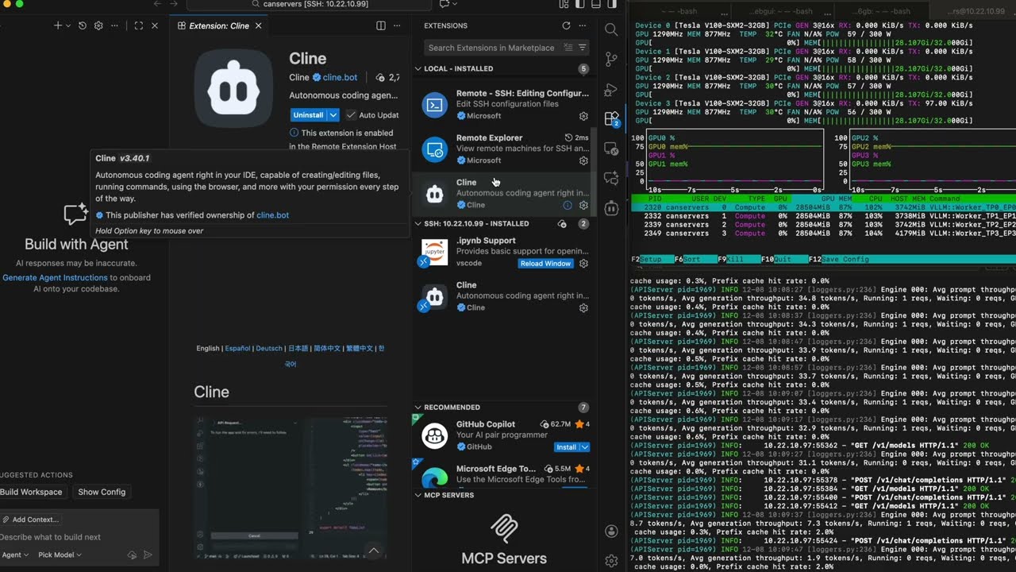The width and height of the screenshot is (1016, 572).
Task: Open gear for SSH-installed Cline extension
Action: click(583, 307)
